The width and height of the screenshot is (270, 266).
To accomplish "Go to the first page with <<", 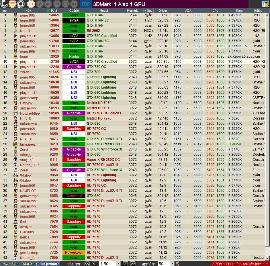I will pos(87,264).
